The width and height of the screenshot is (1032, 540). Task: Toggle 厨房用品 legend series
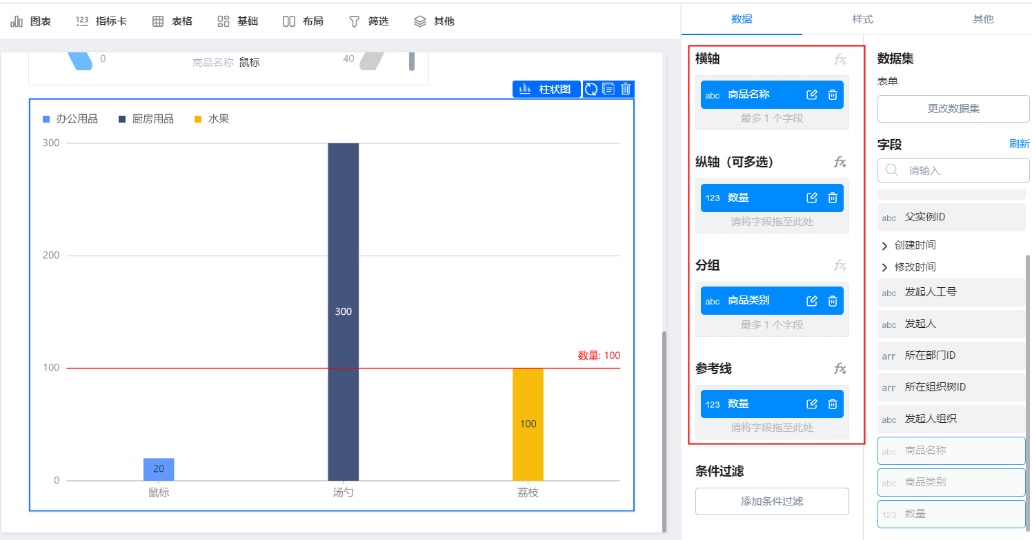tap(146, 119)
